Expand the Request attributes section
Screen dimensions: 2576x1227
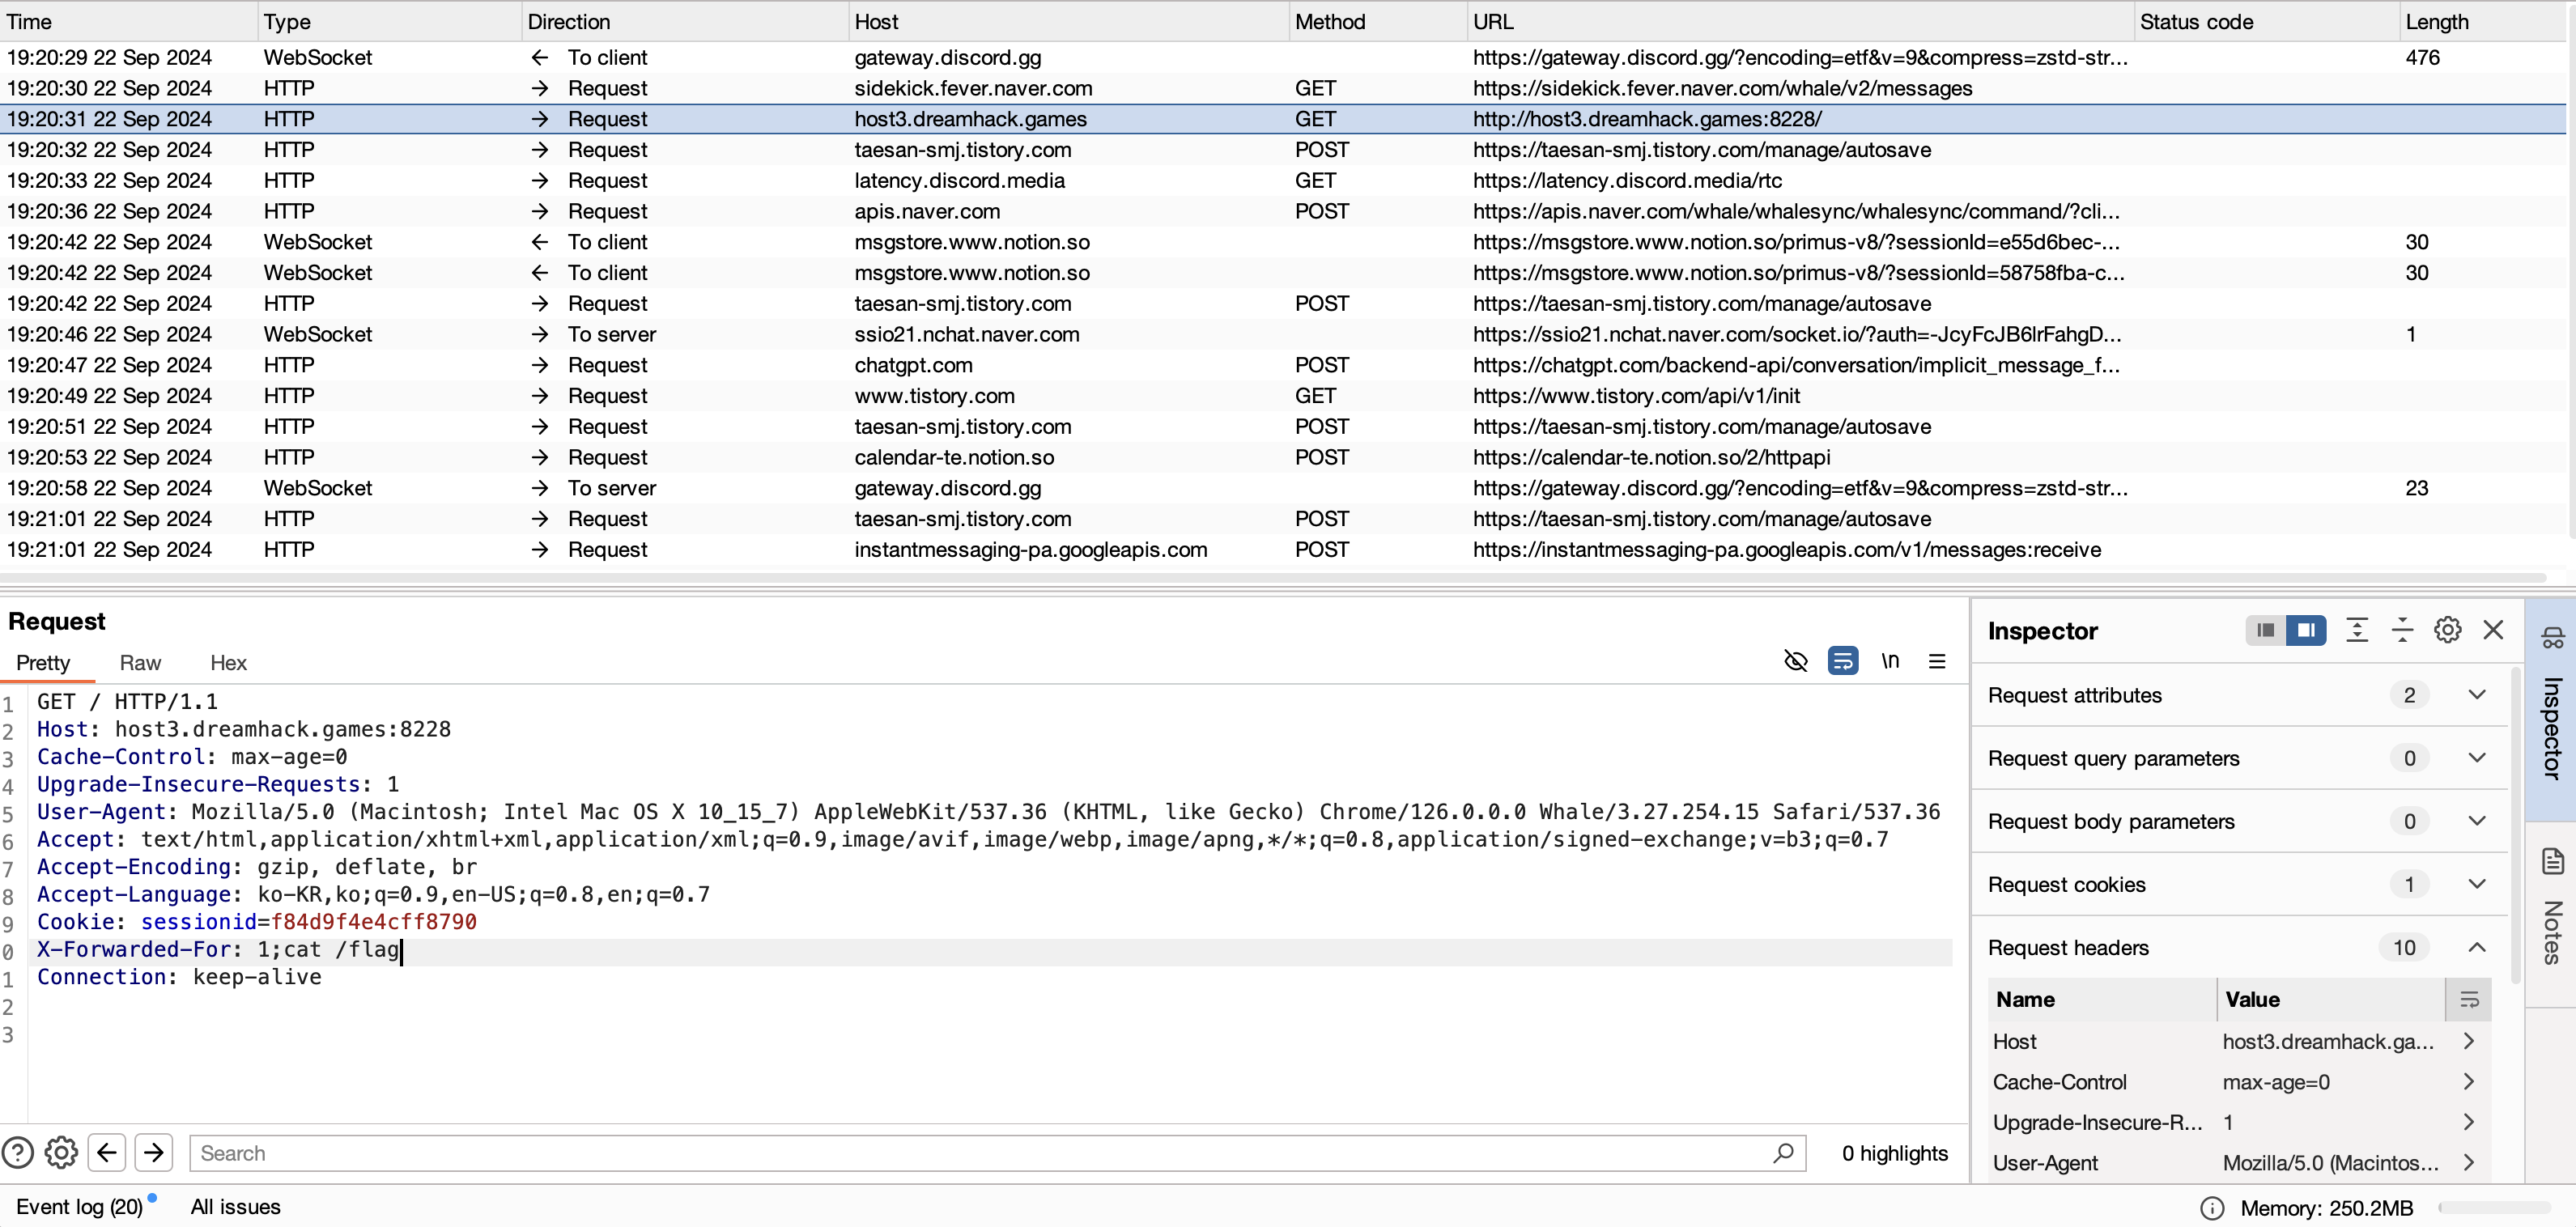click(2476, 695)
